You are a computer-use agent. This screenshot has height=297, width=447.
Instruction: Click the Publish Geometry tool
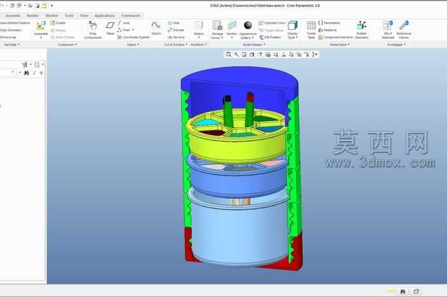tap(361, 30)
